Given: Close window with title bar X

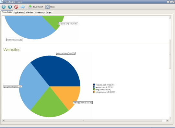Looking at the screenshot, I should tap(173, 2).
